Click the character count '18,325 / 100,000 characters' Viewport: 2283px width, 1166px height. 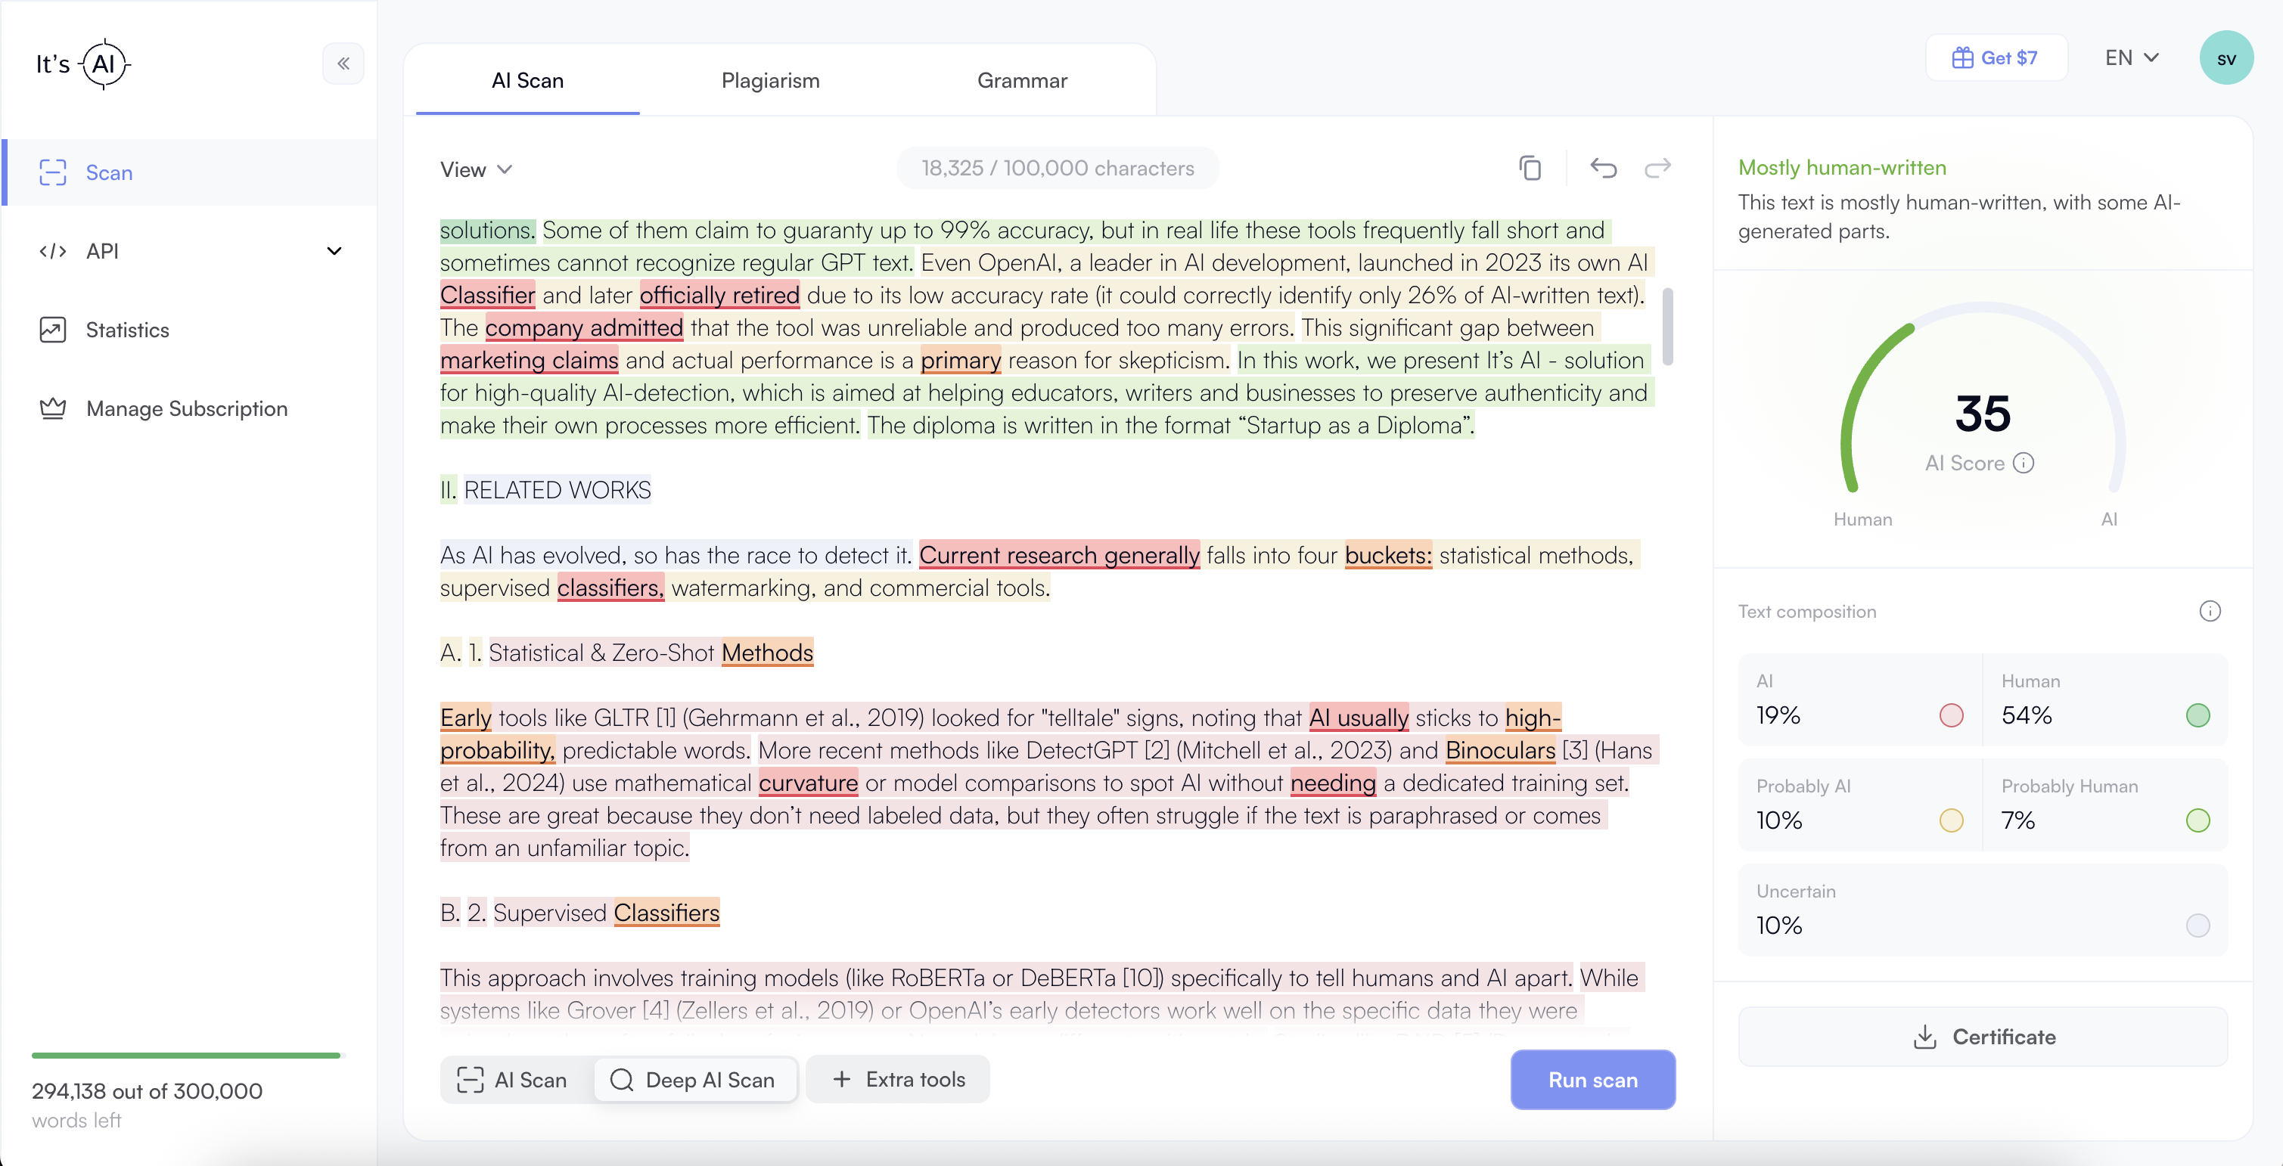click(1058, 169)
